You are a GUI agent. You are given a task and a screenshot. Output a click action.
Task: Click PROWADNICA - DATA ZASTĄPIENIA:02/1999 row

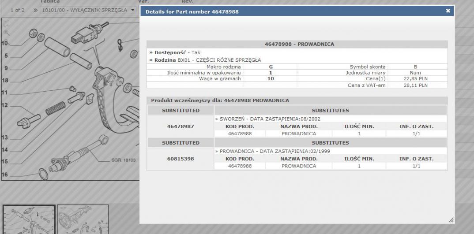click(331, 151)
